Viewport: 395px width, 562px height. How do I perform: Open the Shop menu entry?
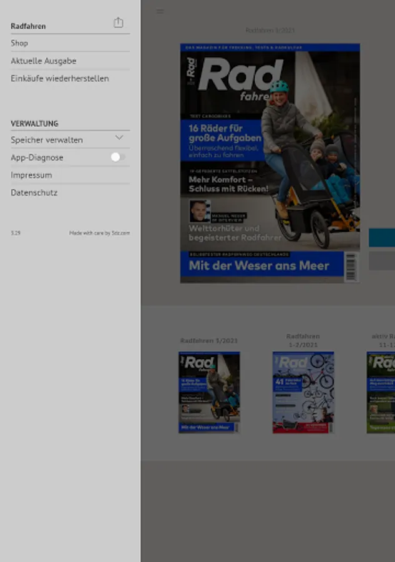coord(70,43)
